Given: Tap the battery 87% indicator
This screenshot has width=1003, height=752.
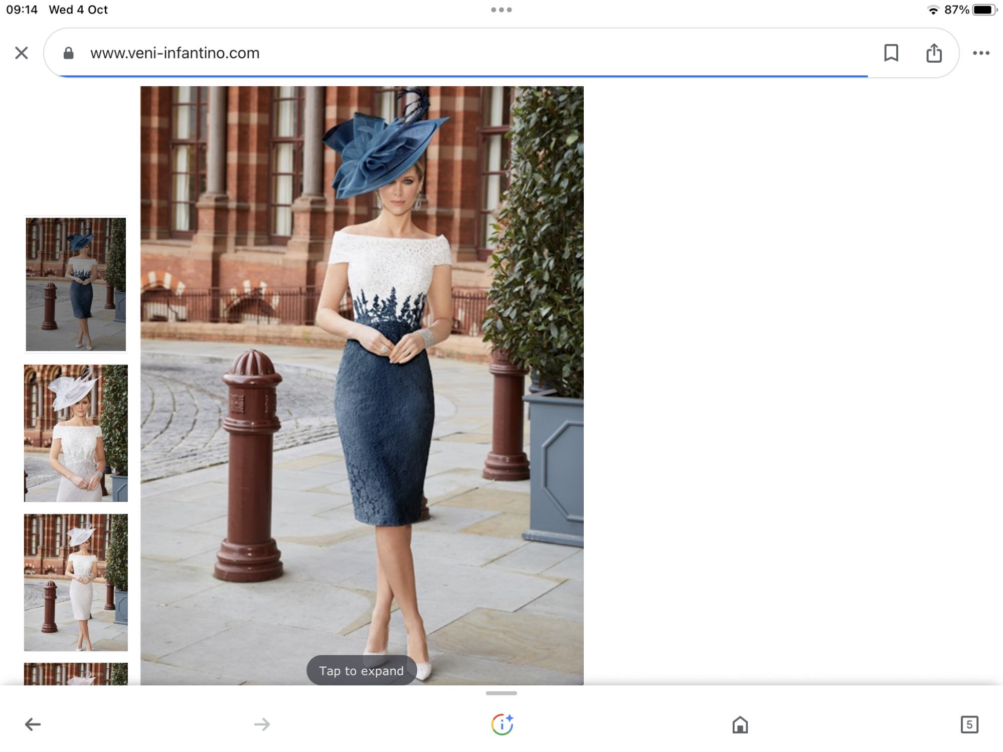Looking at the screenshot, I should click(x=970, y=10).
